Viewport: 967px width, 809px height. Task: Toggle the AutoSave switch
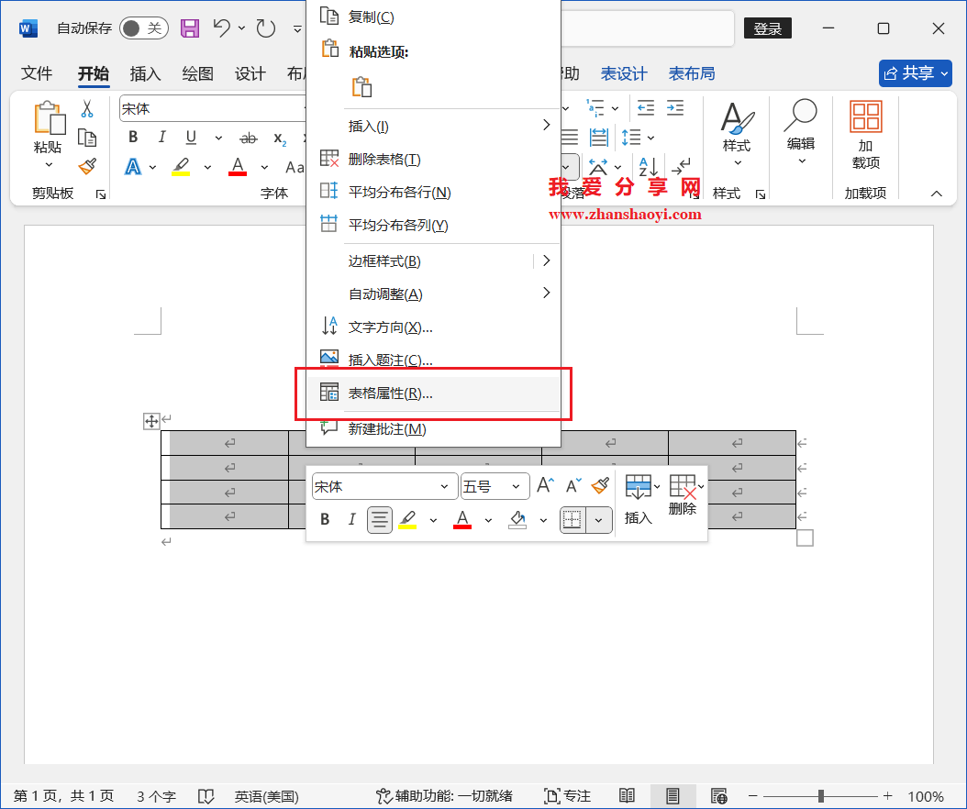143,28
